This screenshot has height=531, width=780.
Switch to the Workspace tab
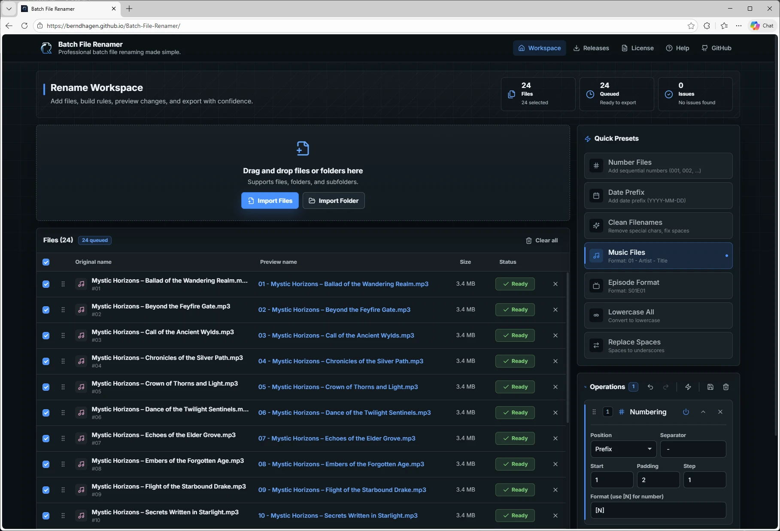coord(540,48)
